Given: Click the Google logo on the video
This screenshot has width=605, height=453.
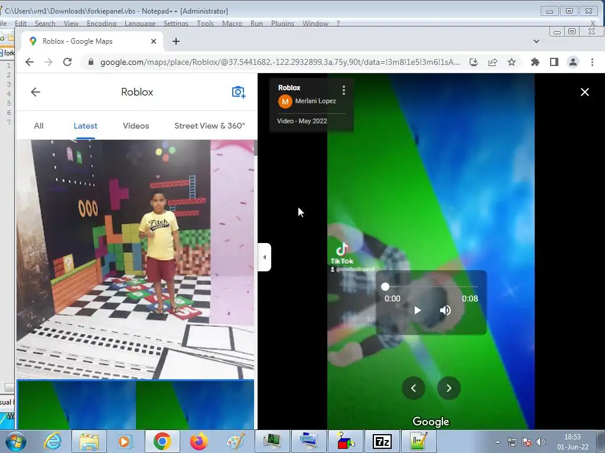Looking at the screenshot, I should [431, 422].
